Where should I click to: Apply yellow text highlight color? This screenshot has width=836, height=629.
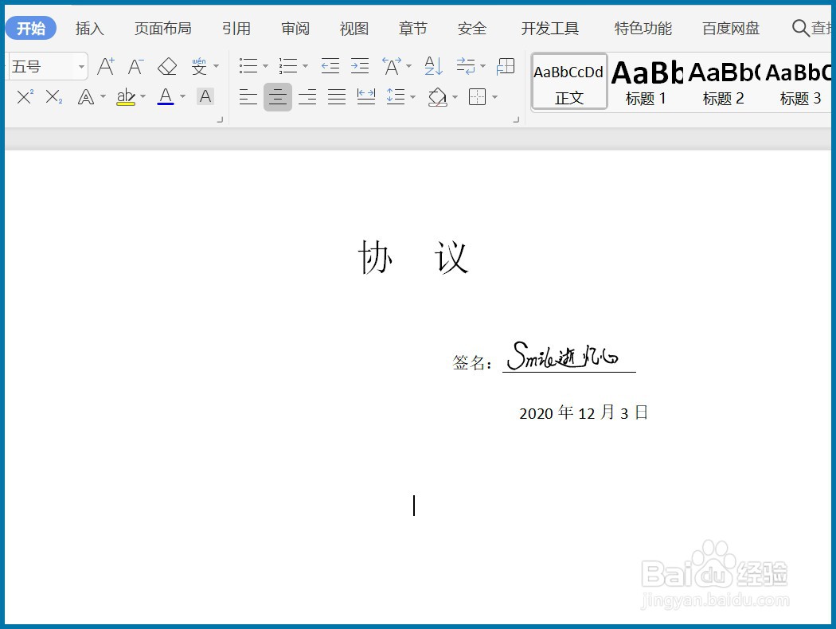(127, 96)
